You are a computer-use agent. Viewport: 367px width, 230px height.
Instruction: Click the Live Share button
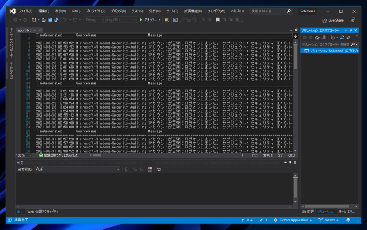click(333, 21)
